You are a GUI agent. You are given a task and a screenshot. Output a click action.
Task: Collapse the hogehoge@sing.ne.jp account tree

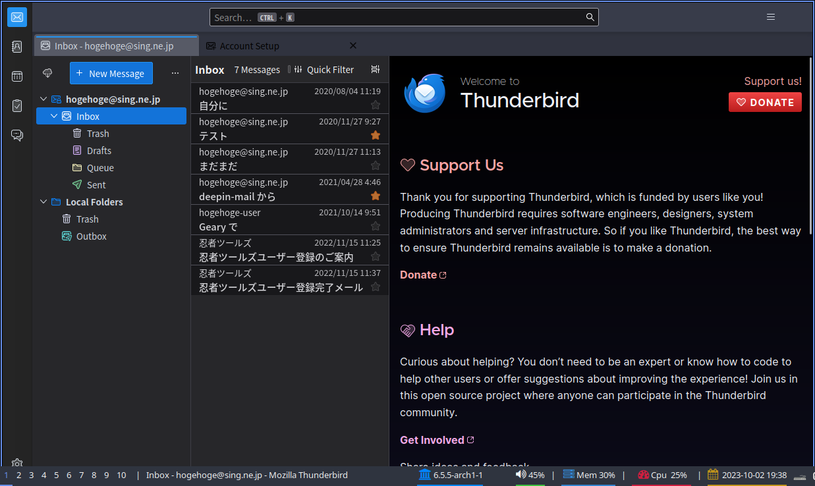[43, 99]
